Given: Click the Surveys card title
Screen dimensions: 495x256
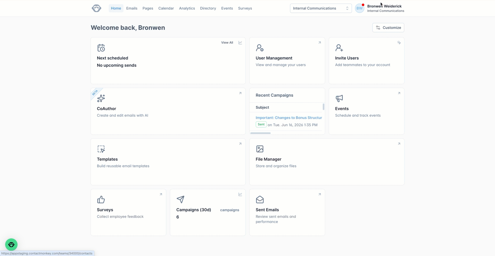Looking at the screenshot, I should 105,210.
